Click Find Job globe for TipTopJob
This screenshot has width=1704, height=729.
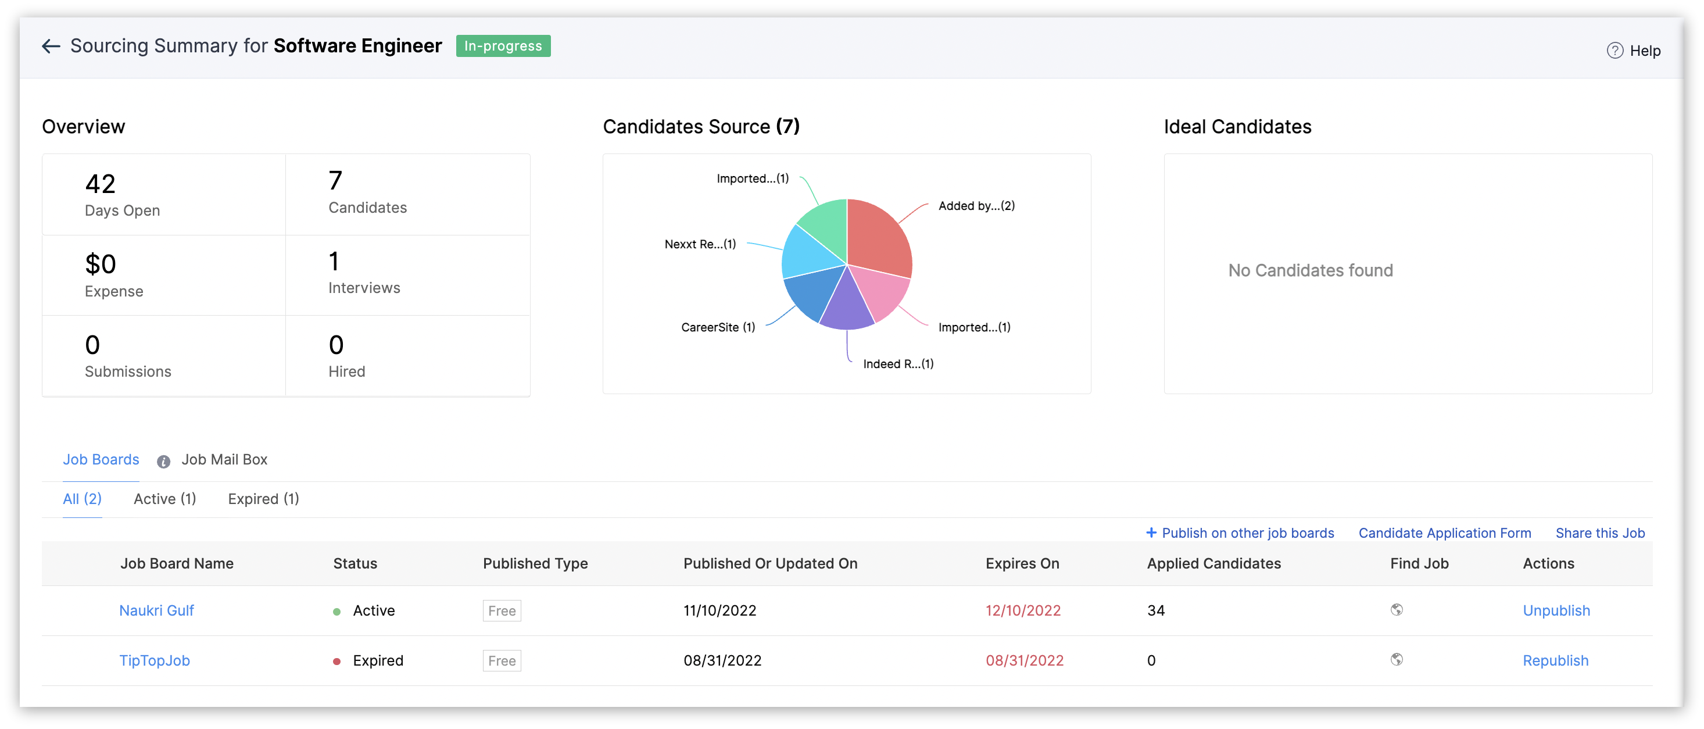(x=1397, y=659)
